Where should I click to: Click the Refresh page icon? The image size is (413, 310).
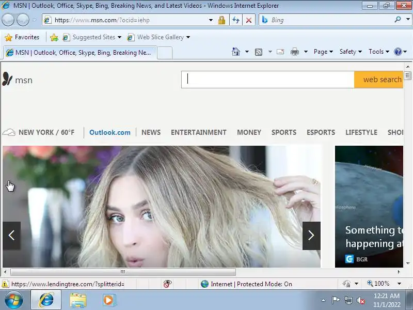(x=236, y=20)
